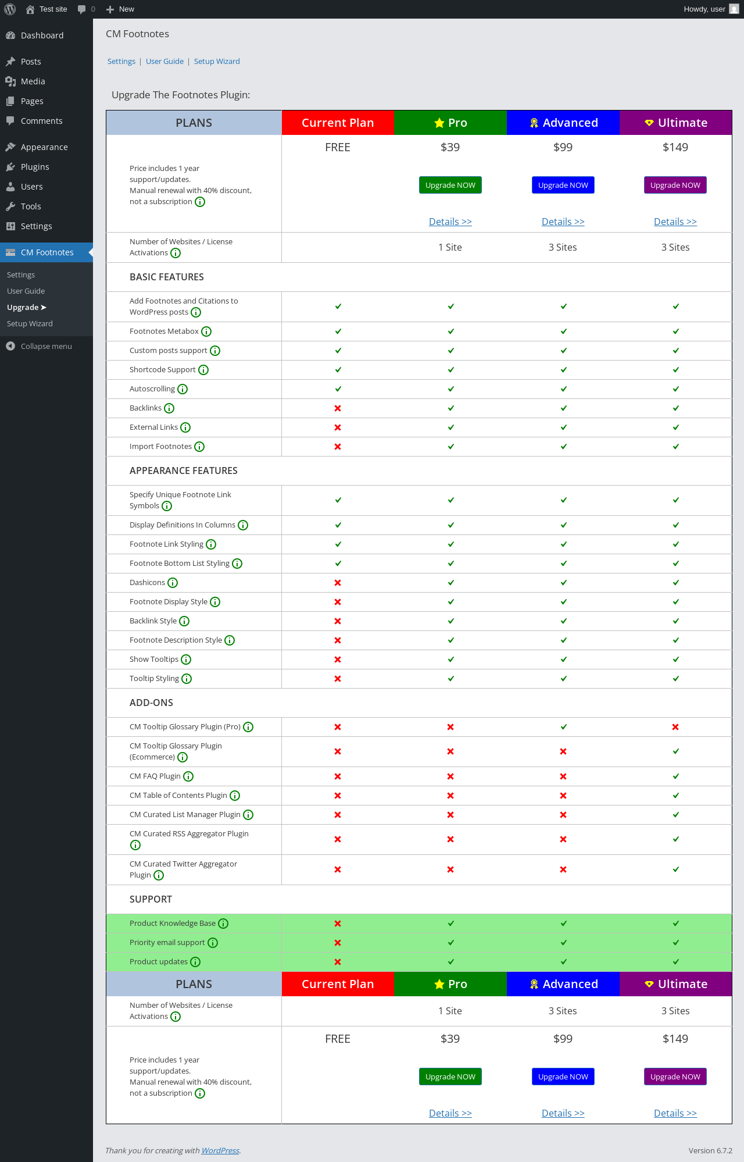Select Appearance in the sidebar
The width and height of the screenshot is (744, 1162).
tap(46, 147)
